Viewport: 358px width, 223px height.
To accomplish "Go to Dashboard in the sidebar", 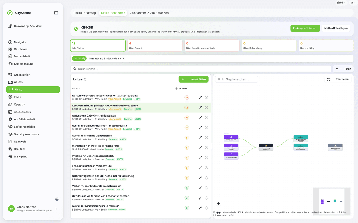I will pyautogui.click(x=33, y=49).
